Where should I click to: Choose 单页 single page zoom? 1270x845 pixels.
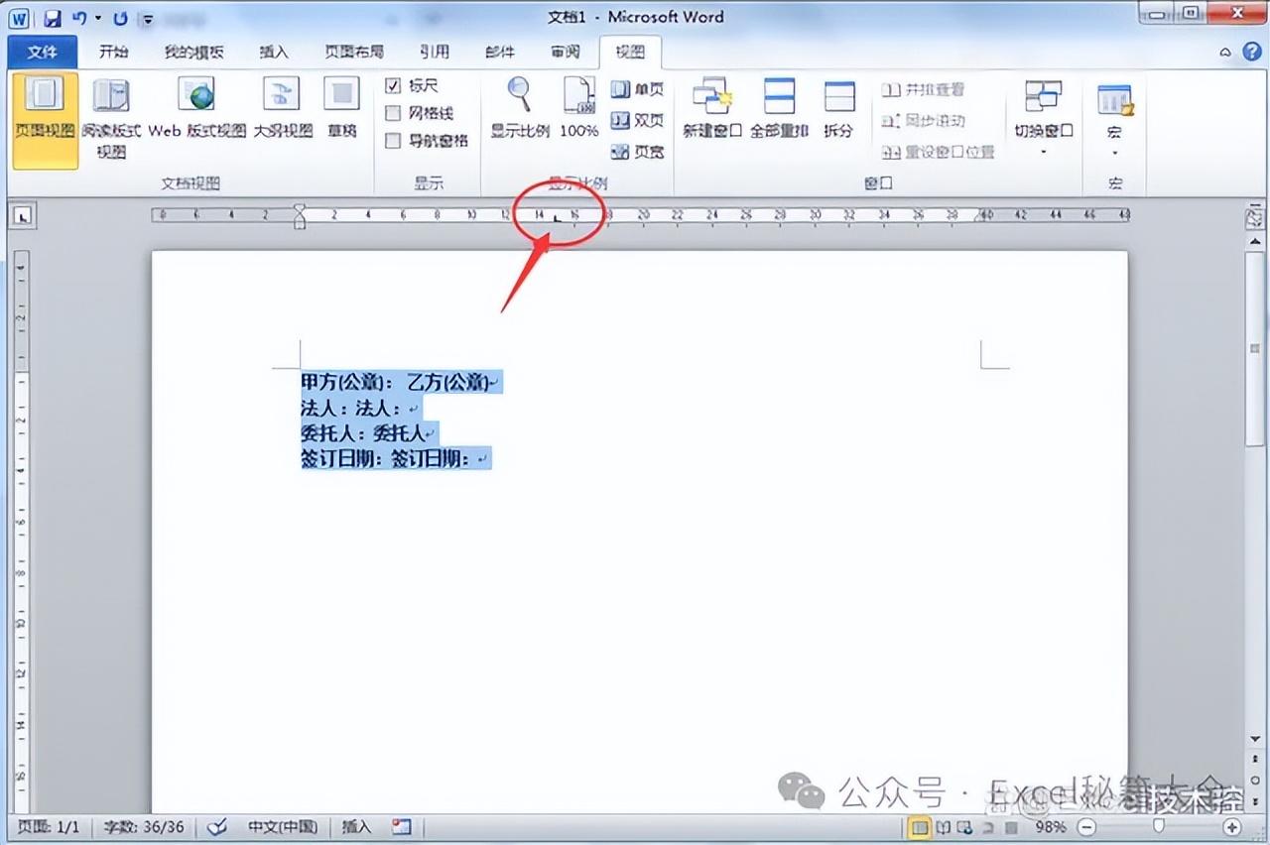[x=637, y=89]
